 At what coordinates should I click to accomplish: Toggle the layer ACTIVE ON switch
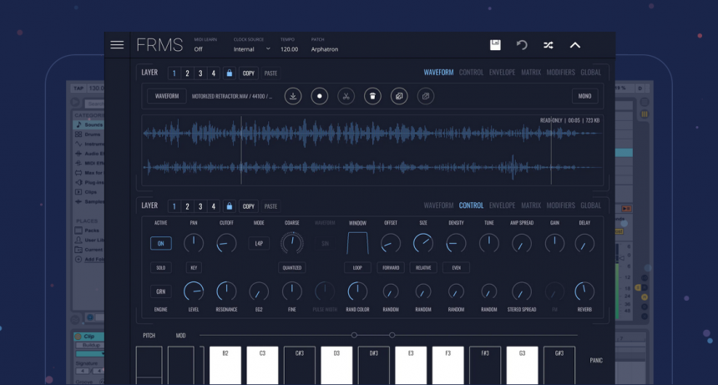pyautogui.click(x=161, y=244)
